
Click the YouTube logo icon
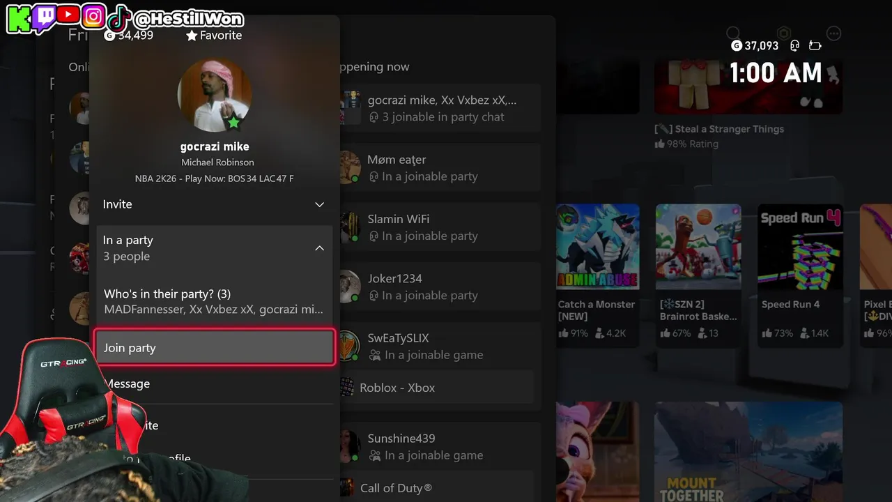click(x=68, y=15)
